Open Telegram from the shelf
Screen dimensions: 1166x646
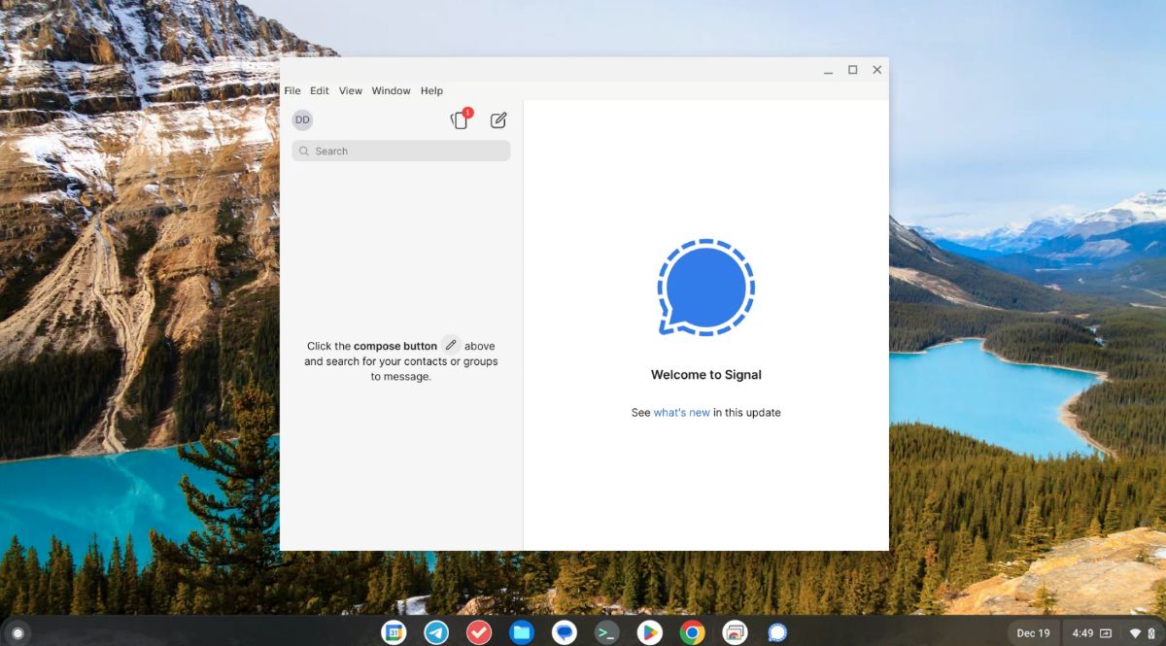pos(436,632)
